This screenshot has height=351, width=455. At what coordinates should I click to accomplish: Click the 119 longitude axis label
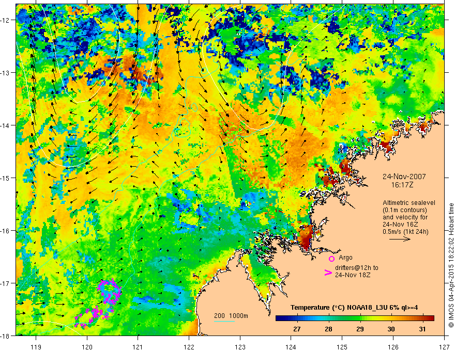tap(36, 347)
